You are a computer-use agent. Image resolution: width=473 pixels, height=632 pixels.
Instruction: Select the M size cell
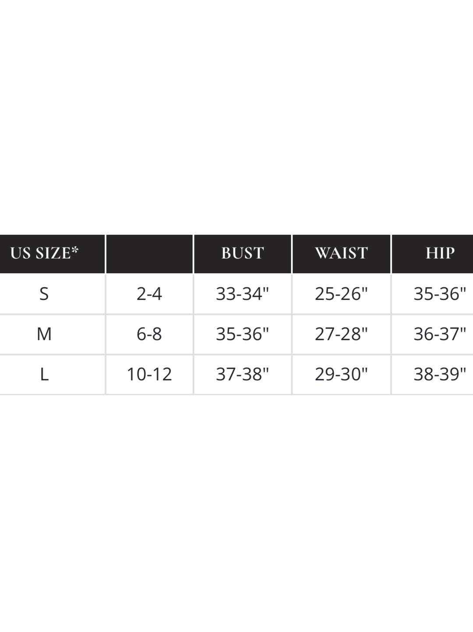(44, 334)
